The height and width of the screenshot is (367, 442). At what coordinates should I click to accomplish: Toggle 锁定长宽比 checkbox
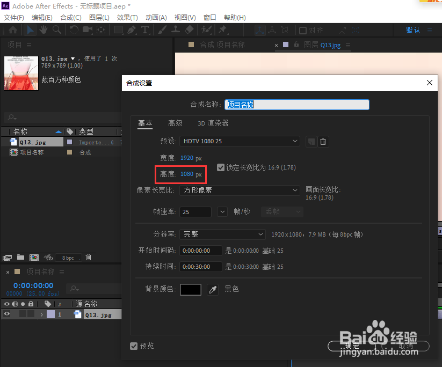pyautogui.click(x=221, y=167)
